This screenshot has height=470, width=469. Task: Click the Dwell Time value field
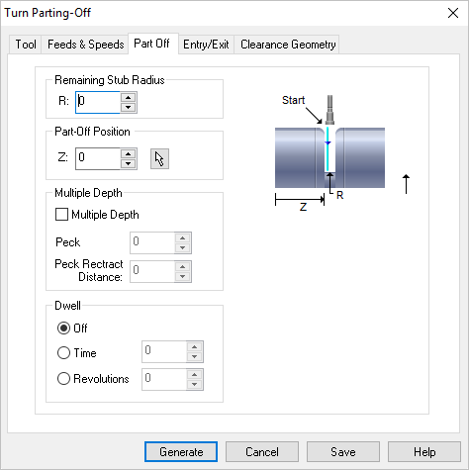click(x=164, y=351)
